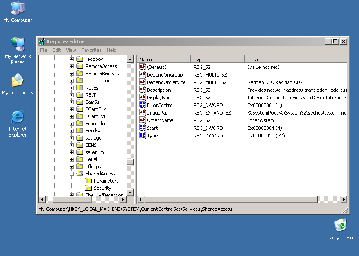359x256 pixels.
Task: Select the DependOnGroup value icon
Action: pyautogui.click(x=142, y=74)
